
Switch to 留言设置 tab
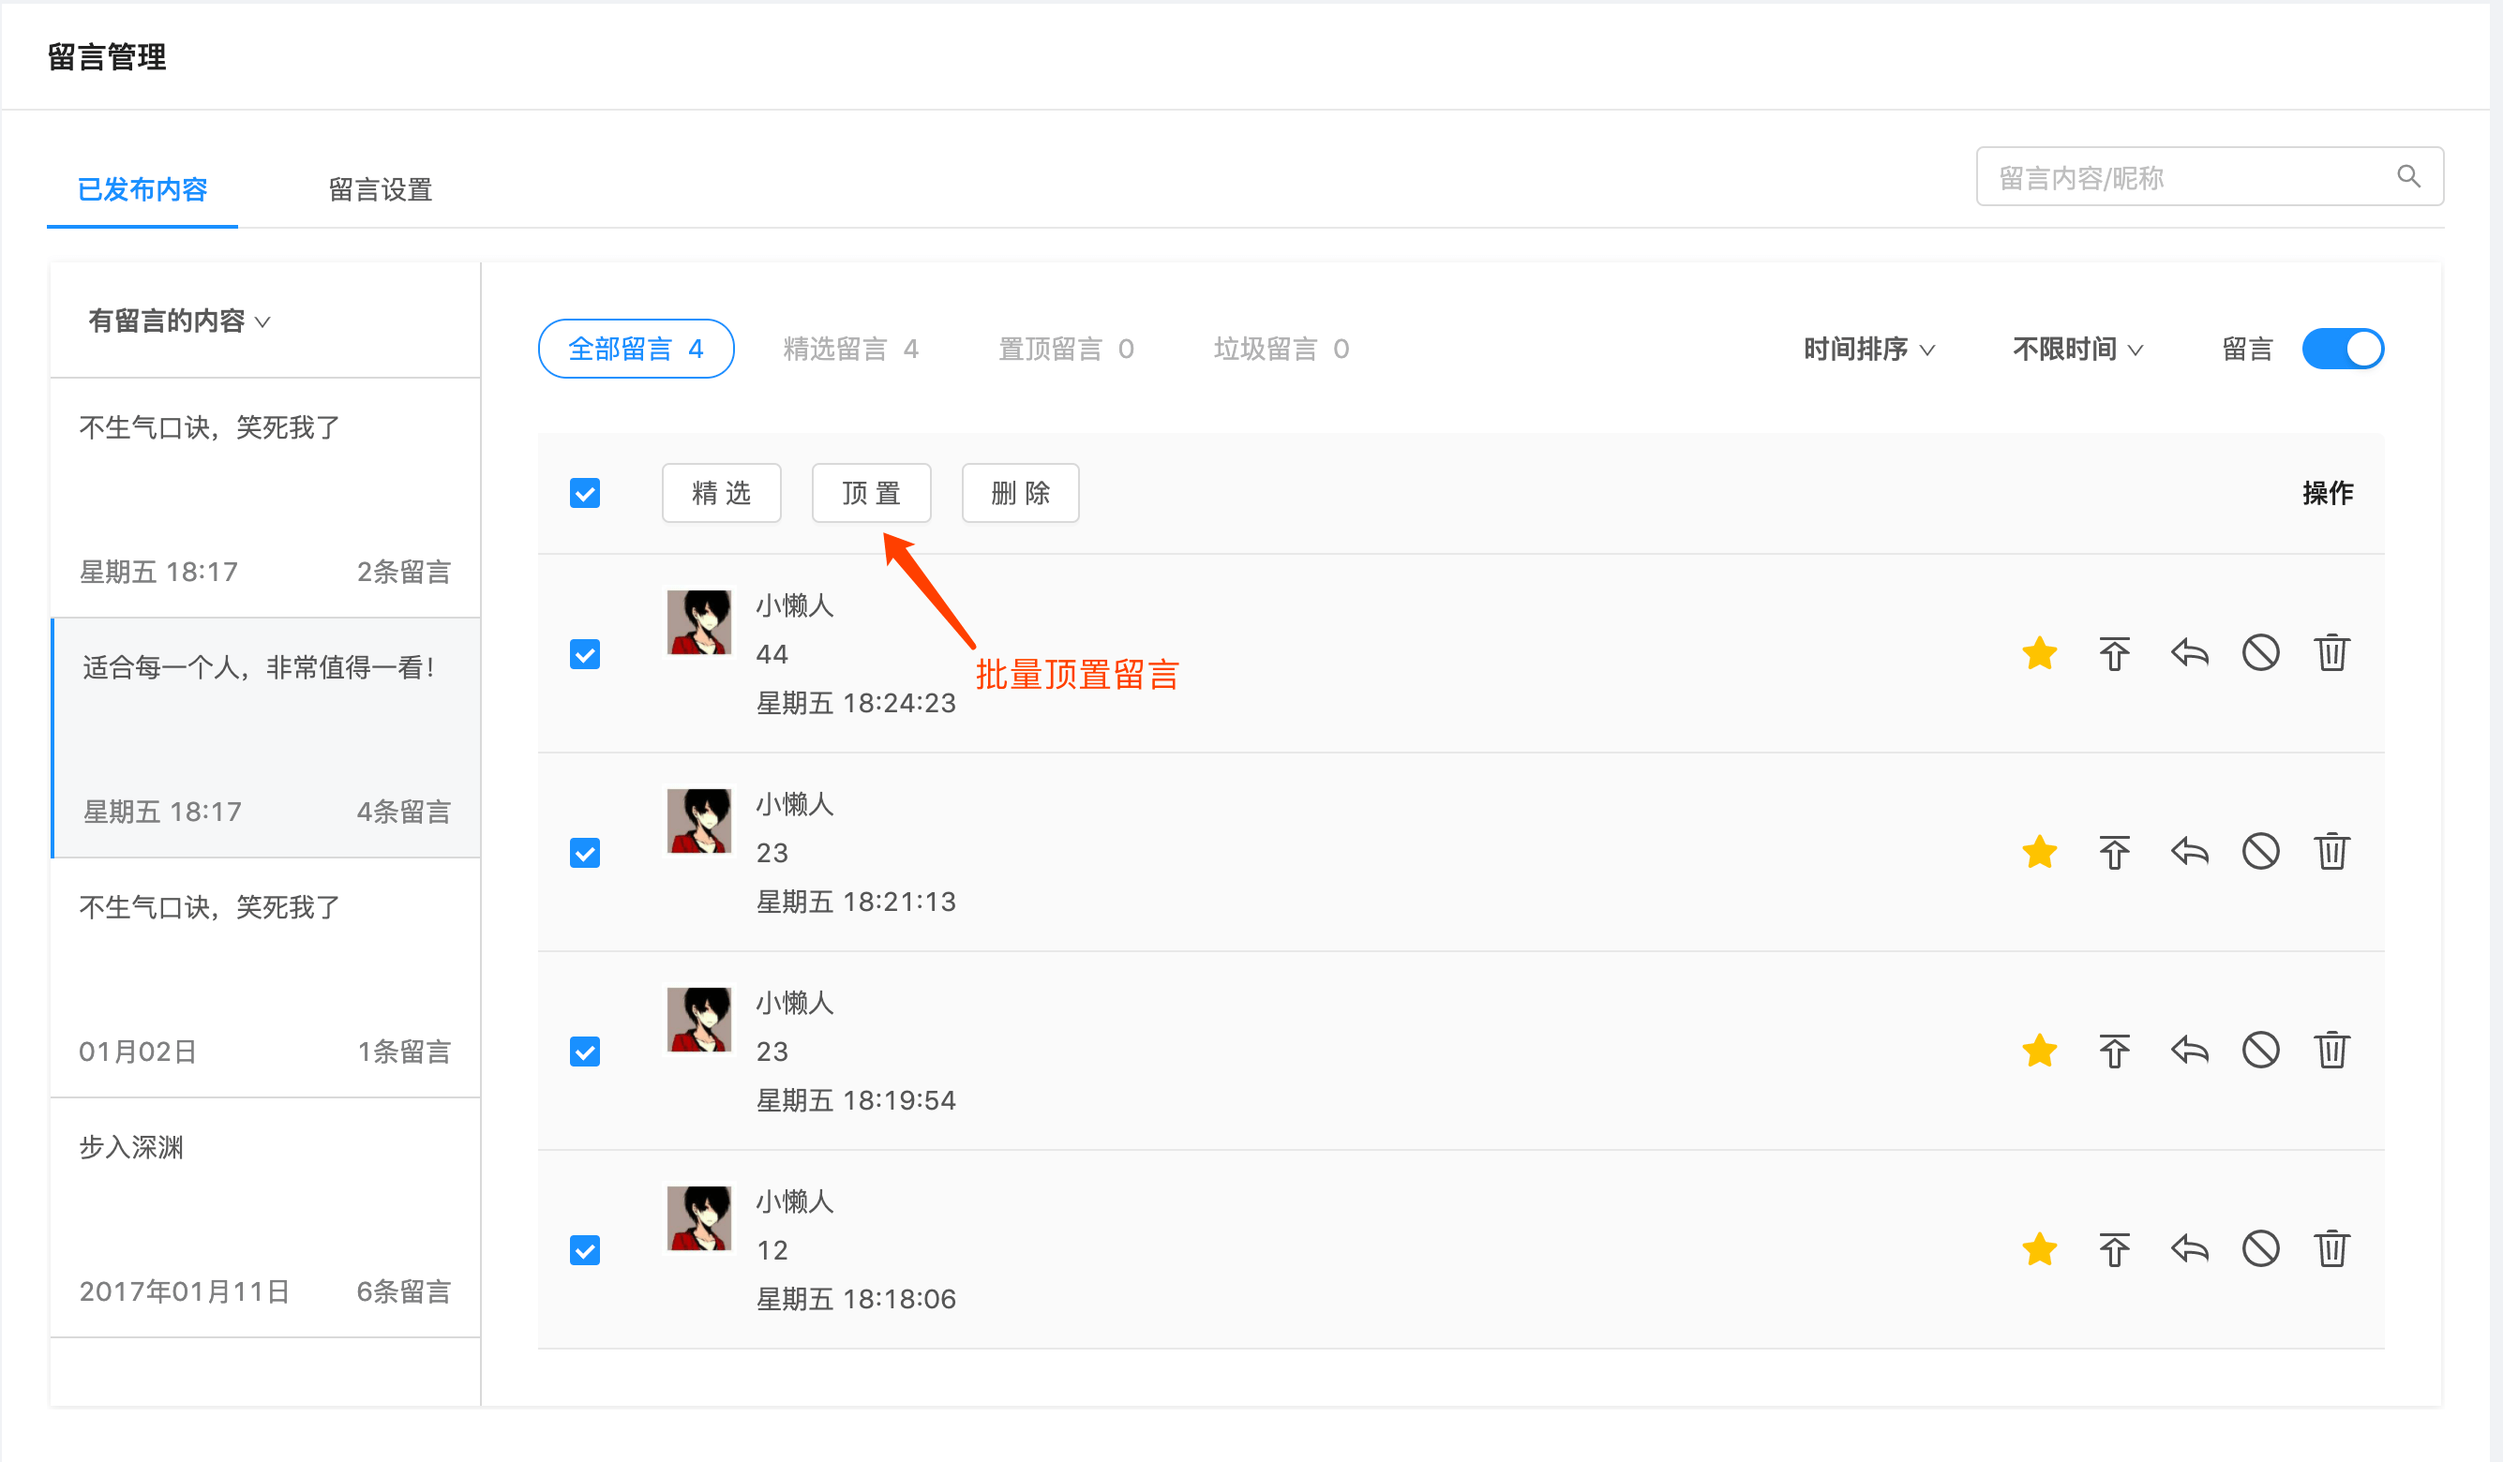[x=381, y=188]
